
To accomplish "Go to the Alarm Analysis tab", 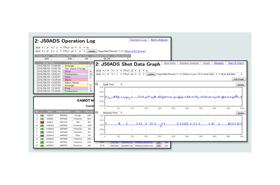I will [159, 40].
